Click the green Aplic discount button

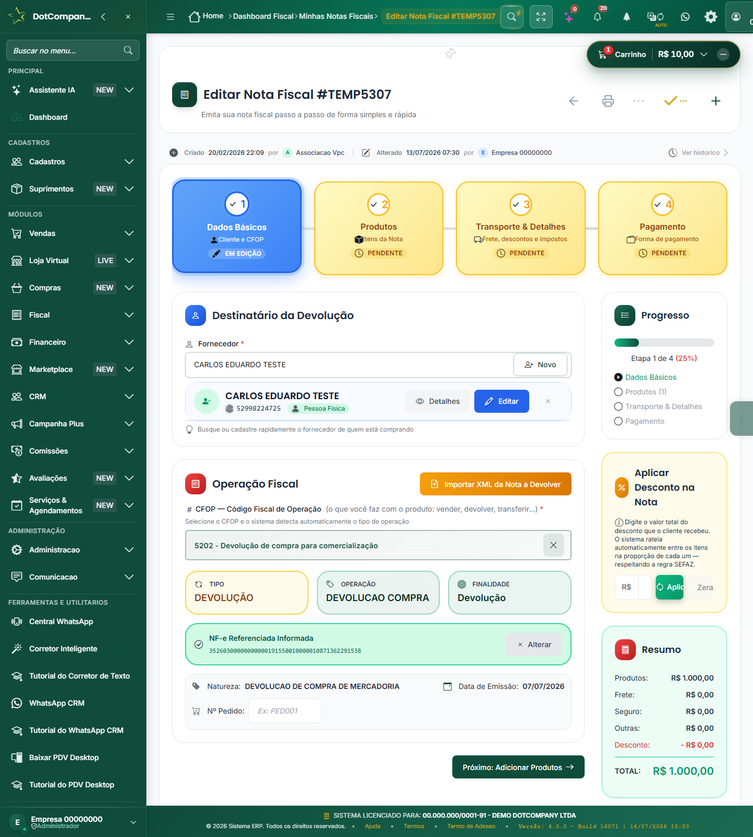669,587
